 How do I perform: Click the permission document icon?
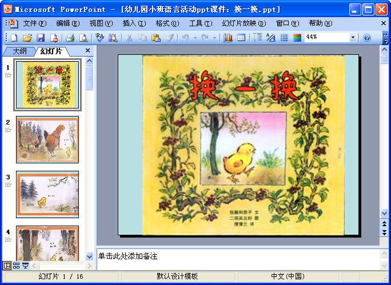(54, 38)
